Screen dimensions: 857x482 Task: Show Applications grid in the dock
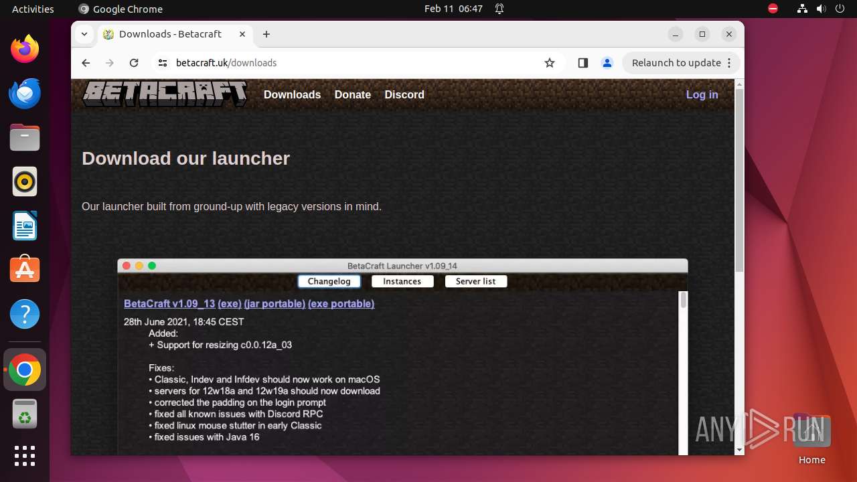click(25, 456)
